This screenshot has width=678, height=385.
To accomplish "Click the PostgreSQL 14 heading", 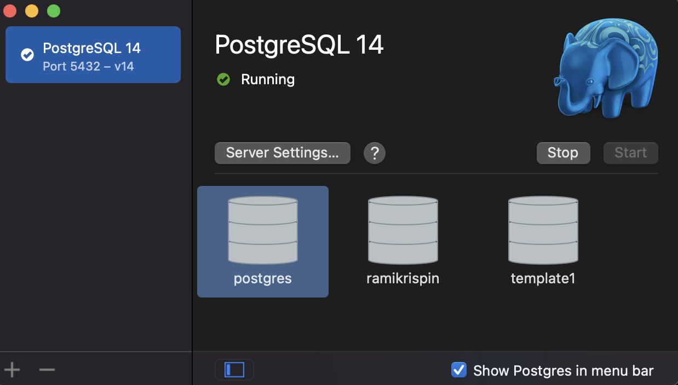I will 299,45.
